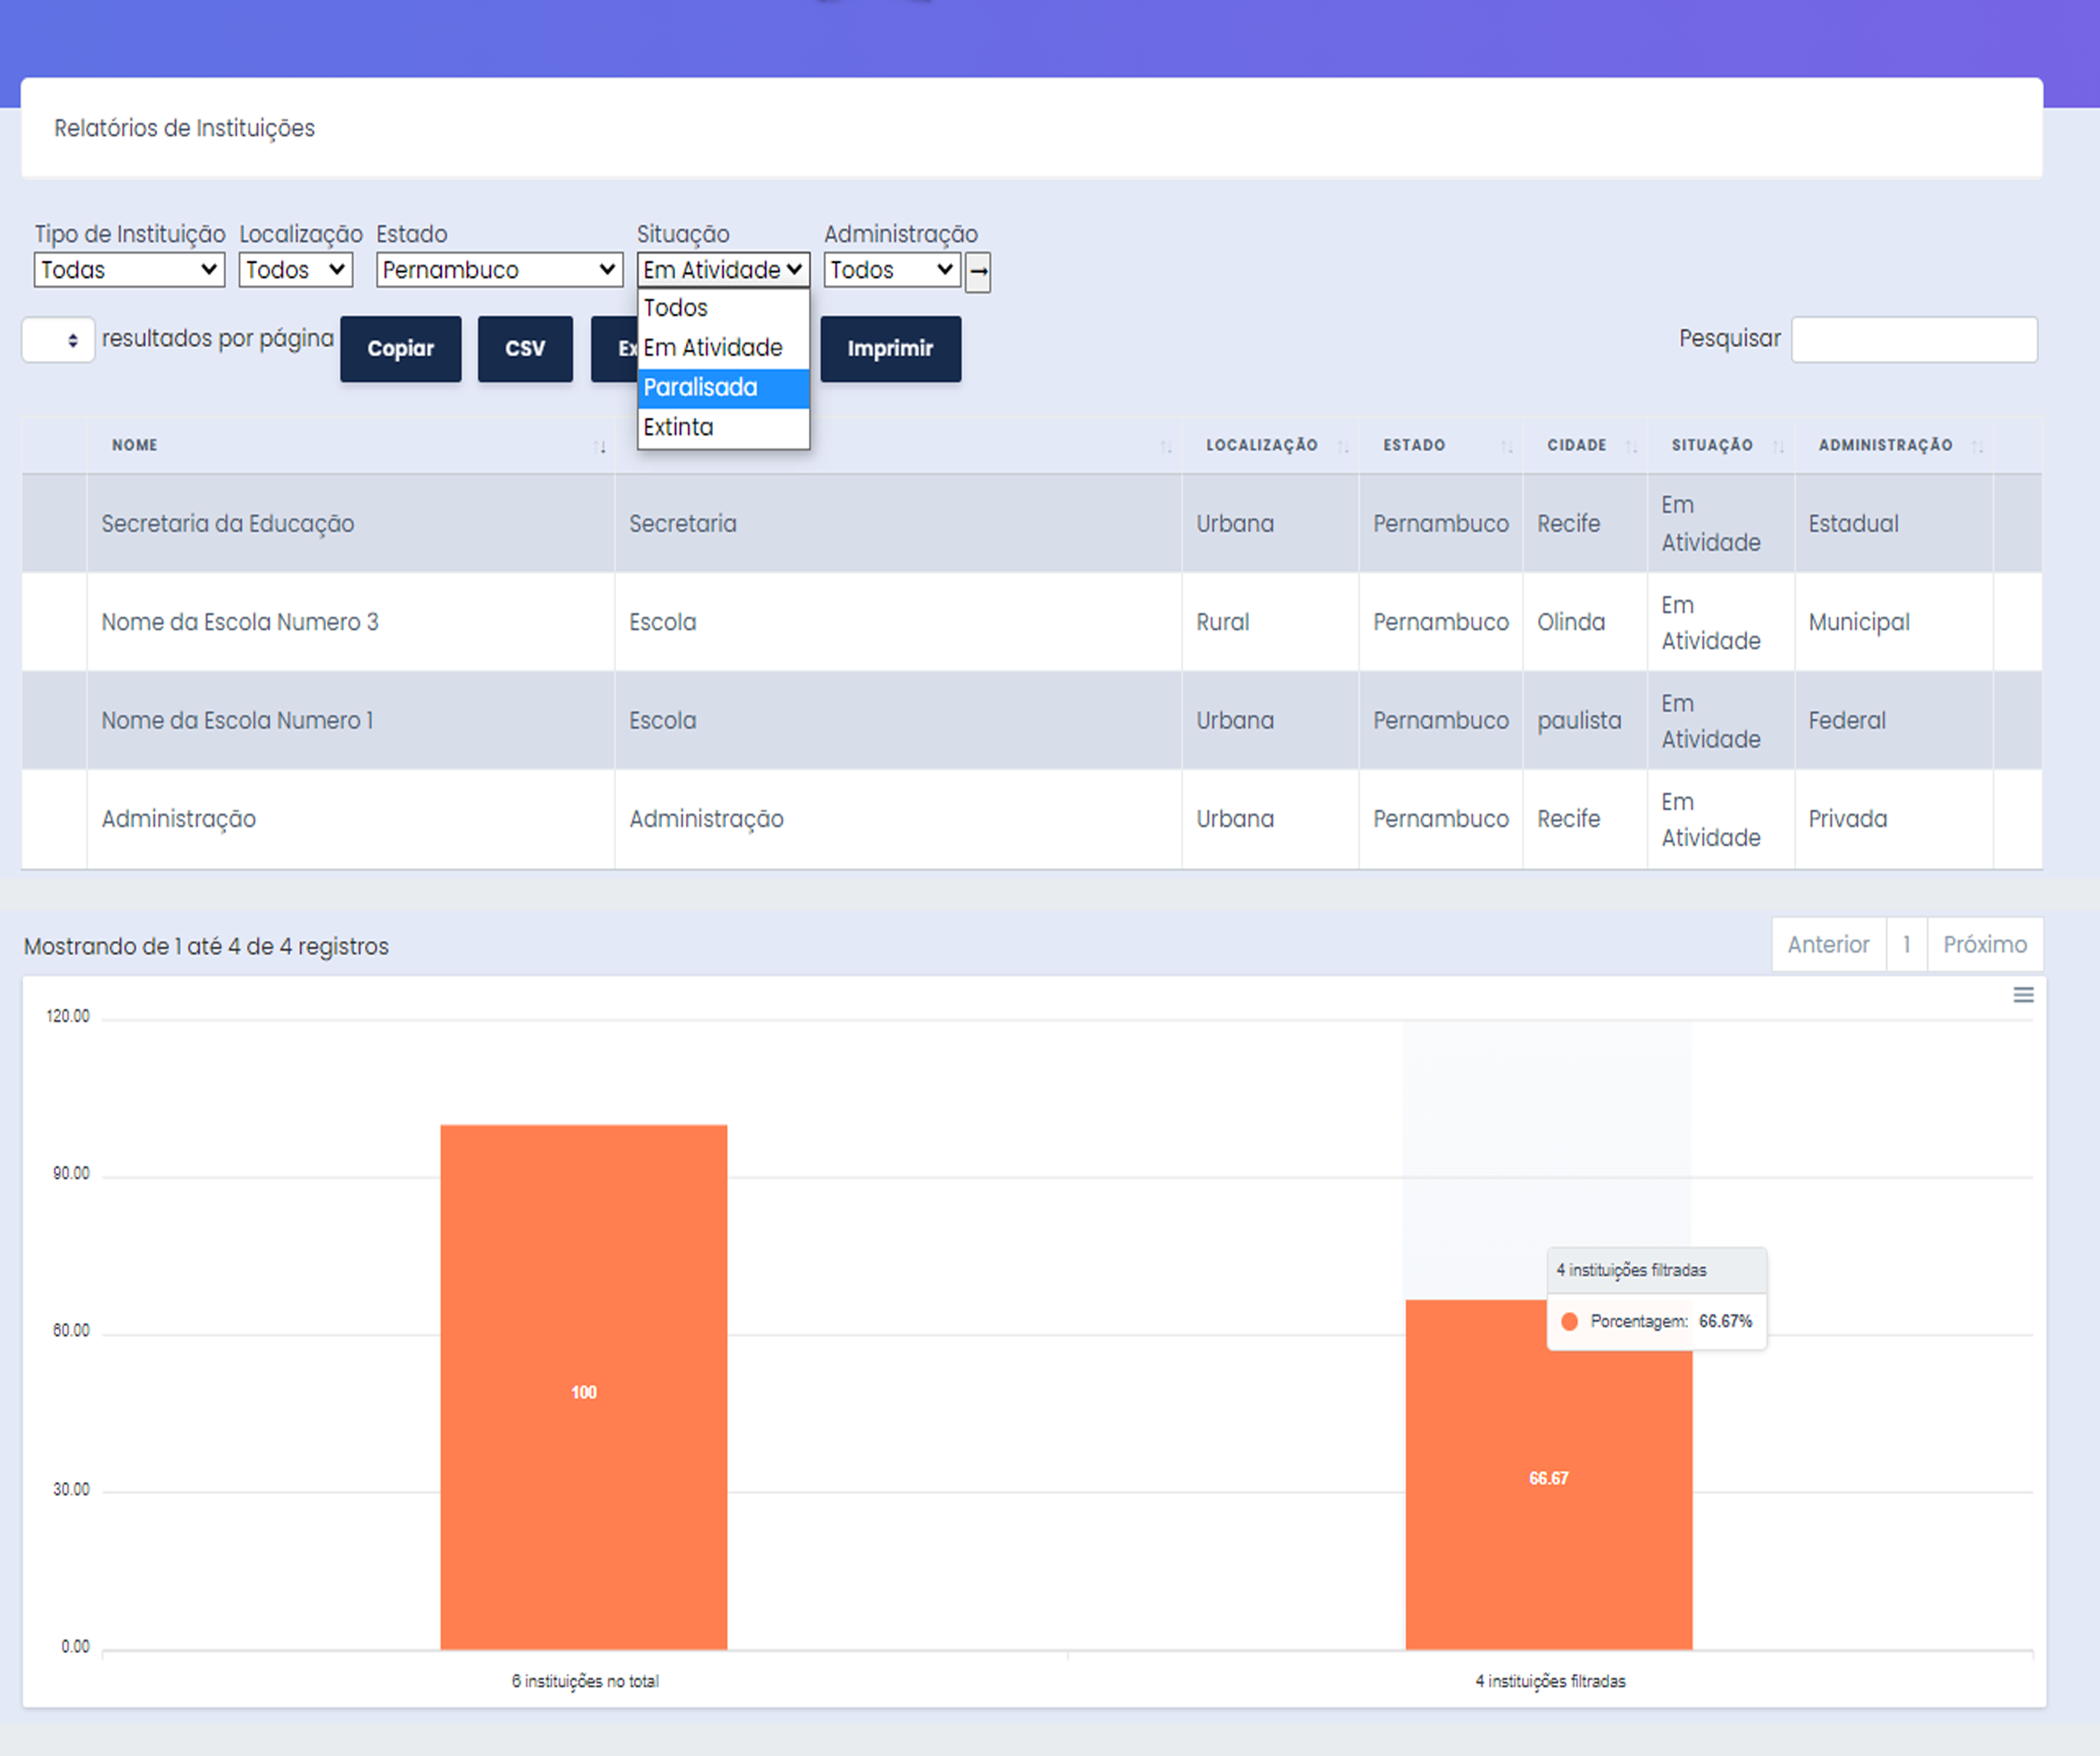Sort table by Nome column arrows
The image size is (2100, 1756).
(x=599, y=446)
